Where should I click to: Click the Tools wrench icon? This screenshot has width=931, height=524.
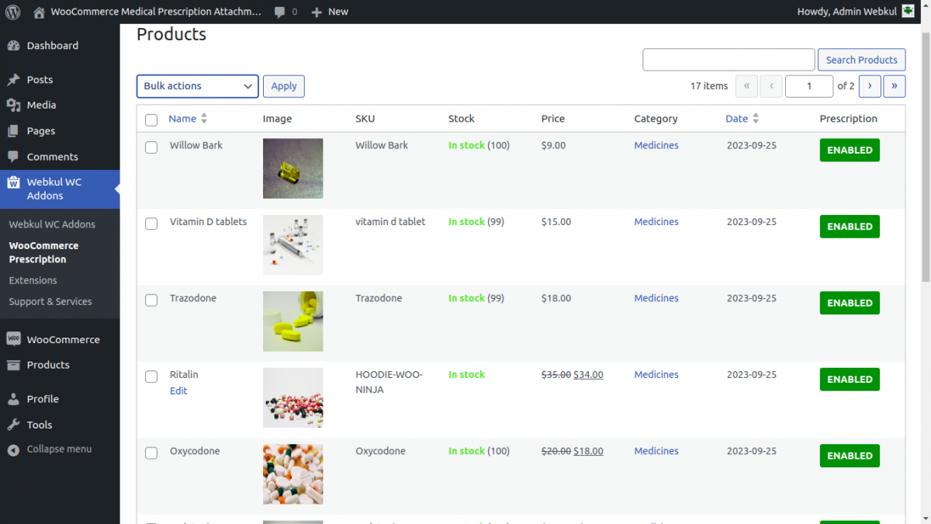13,425
